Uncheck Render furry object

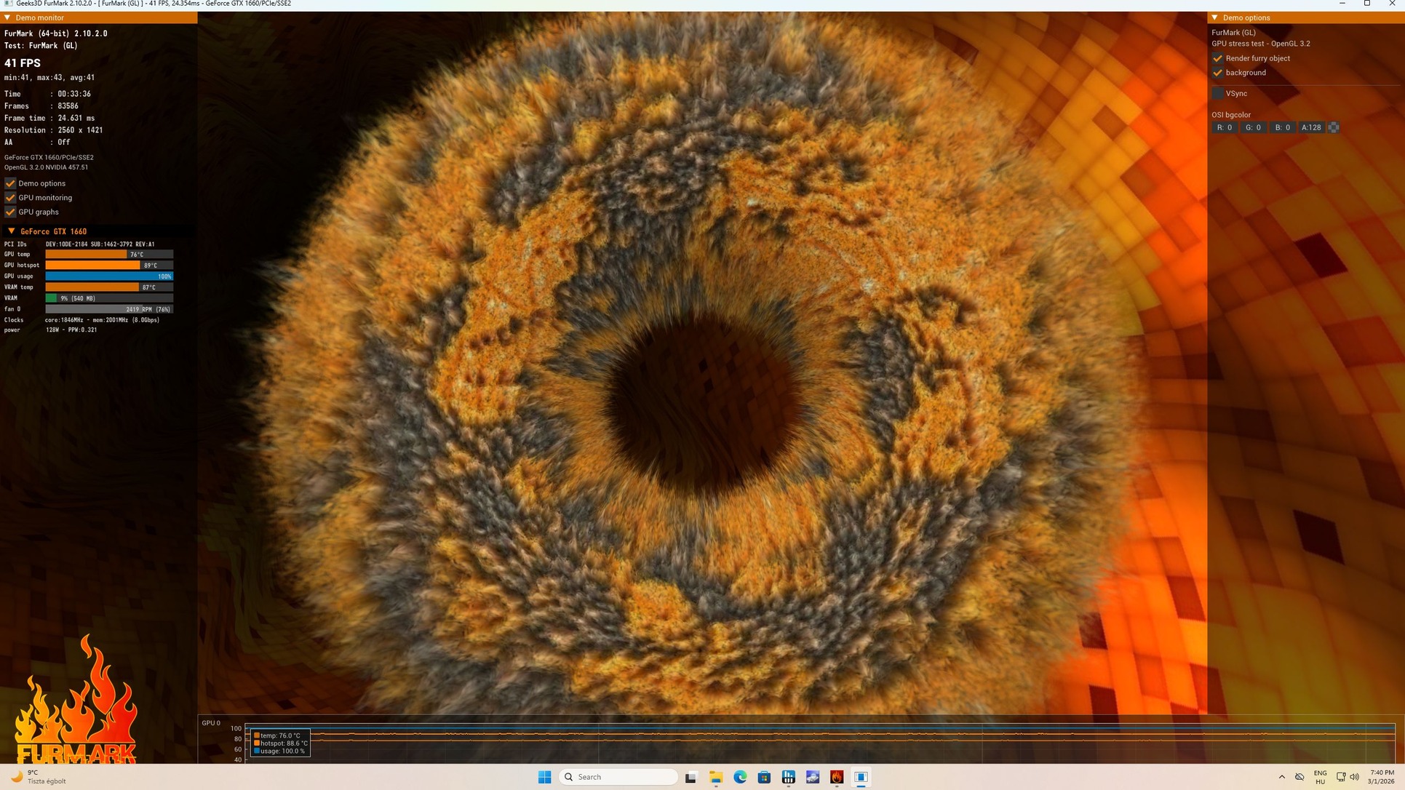[x=1217, y=58]
